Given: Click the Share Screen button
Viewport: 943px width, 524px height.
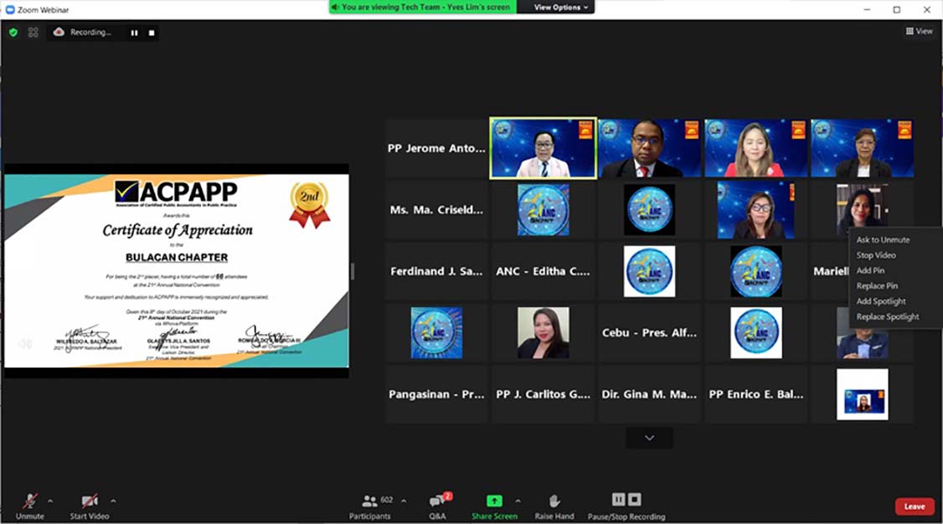Looking at the screenshot, I should tap(494, 506).
